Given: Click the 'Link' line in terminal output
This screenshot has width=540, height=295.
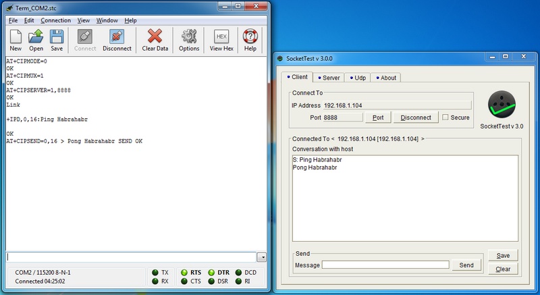Looking at the screenshot, I should pos(13,105).
